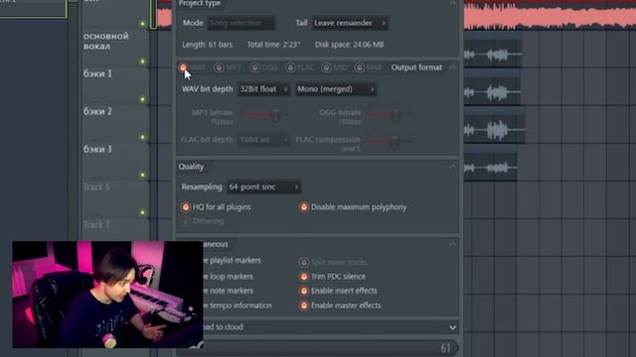The width and height of the screenshot is (636, 357).
Task: Click the 'Output format' section title
Action: (416, 67)
